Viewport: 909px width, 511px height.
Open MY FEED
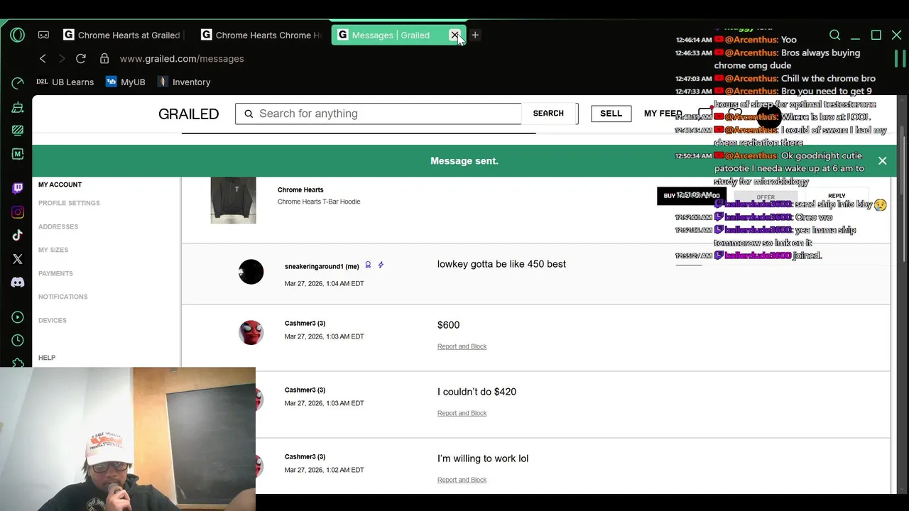click(x=663, y=114)
